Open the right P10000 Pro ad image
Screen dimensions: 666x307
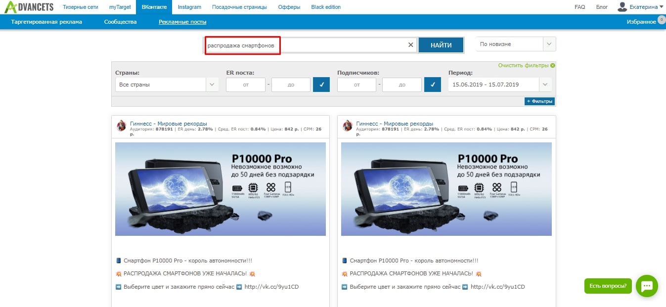click(446, 189)
